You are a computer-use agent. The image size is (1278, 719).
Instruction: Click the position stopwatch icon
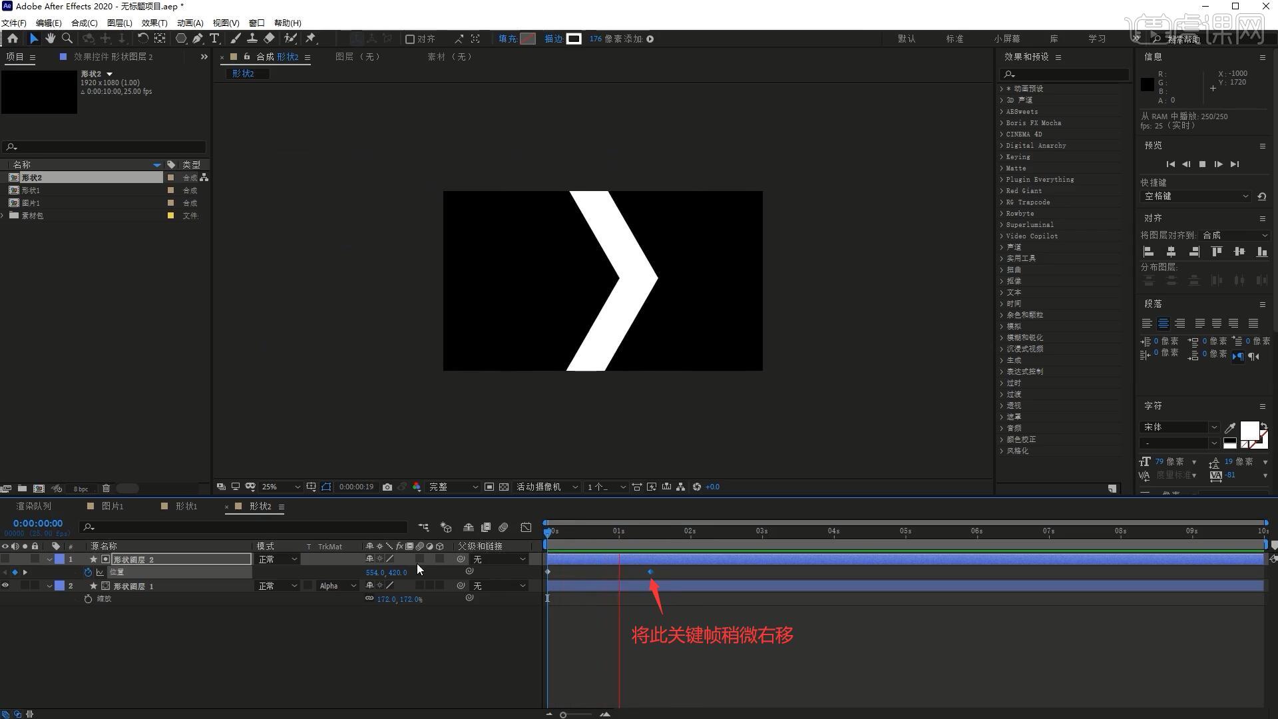(88, 573)
